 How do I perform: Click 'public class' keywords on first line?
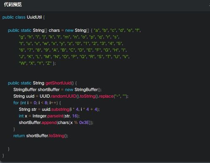(x=14, y=17)
